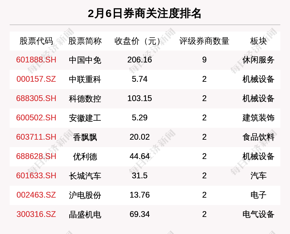Image resolution: width=290 pixels, height=234 pixels.
Task: Click sector 机械设备 in 中联重科 row
Action: [258, 80]
